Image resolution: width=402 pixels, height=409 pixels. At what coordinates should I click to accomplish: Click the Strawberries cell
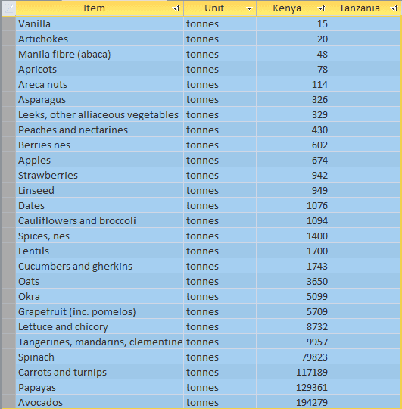coord(100,175)
